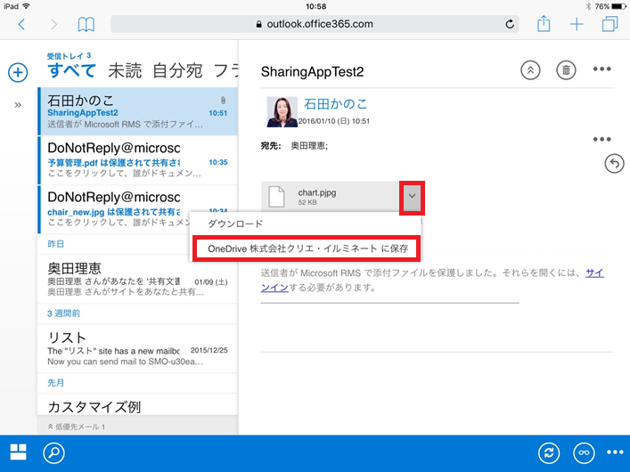Open bottom bar more options ellipsis

pyautogui.click(x=615, y=452)
